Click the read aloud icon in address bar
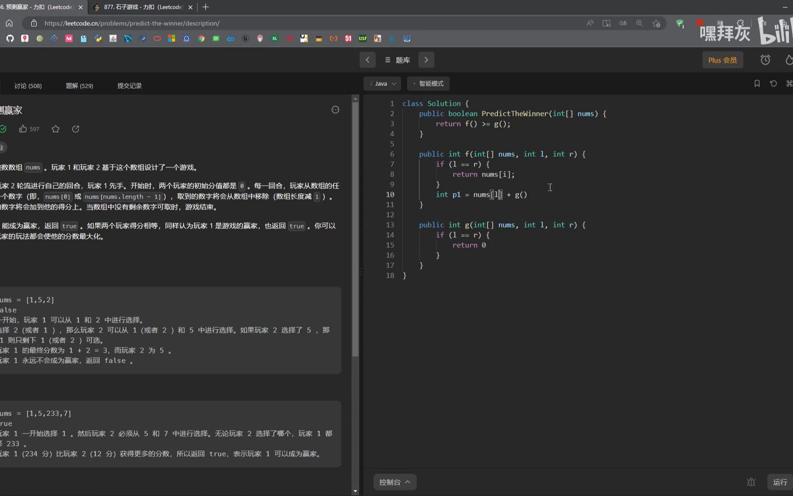The width and height of the screenshot is (793, 496). click(590, 23)
